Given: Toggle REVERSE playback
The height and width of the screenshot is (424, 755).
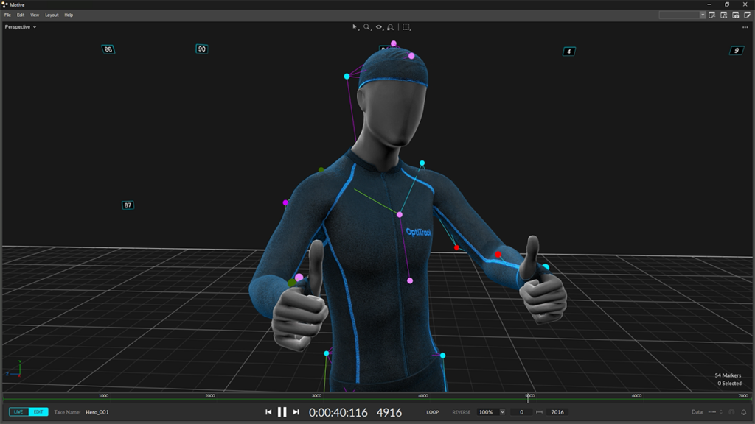Looking at the screenshot, I should (462, 412).
